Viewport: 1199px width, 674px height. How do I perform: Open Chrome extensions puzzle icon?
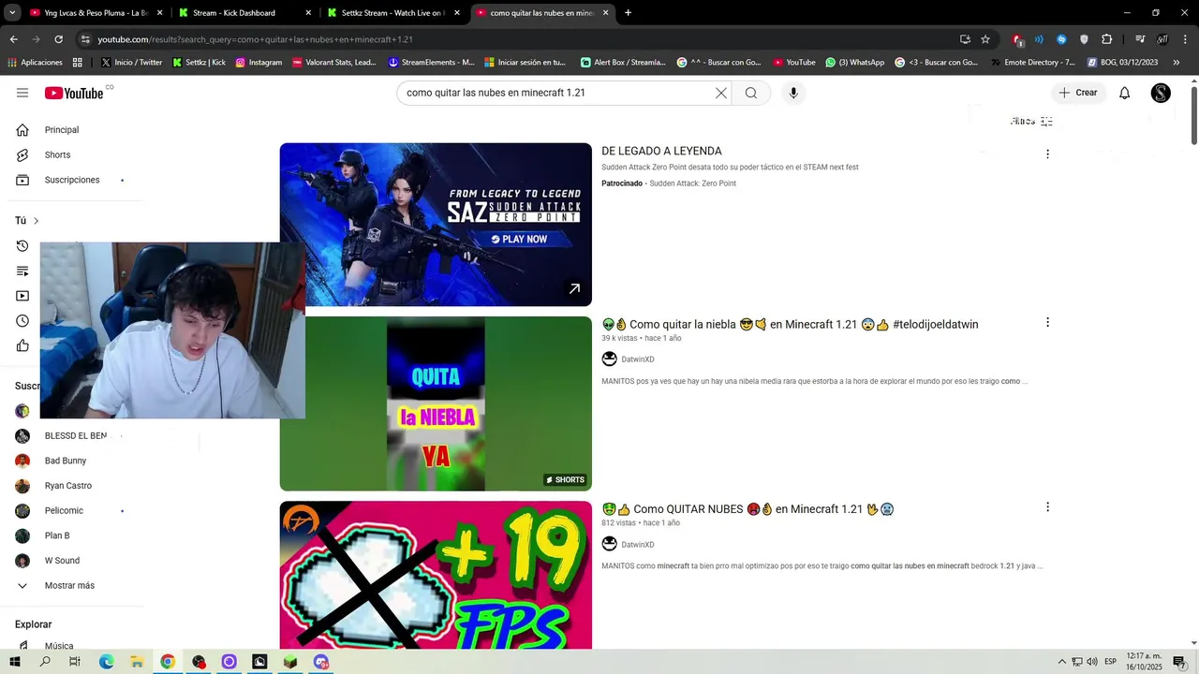coord(1107,39)
